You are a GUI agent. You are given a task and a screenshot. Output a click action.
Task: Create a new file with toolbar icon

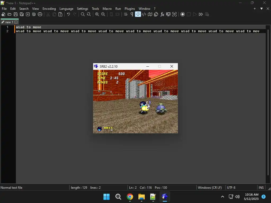point(3,14)
